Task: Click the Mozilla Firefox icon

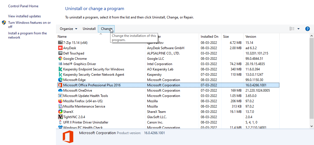Action: 60,101
